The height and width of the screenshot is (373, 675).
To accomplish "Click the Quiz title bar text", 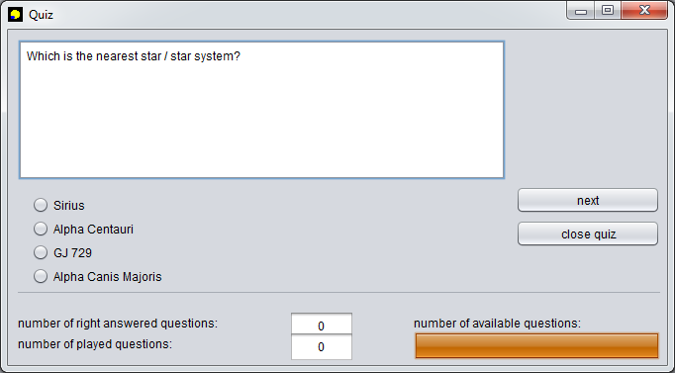I will (41, 15).
